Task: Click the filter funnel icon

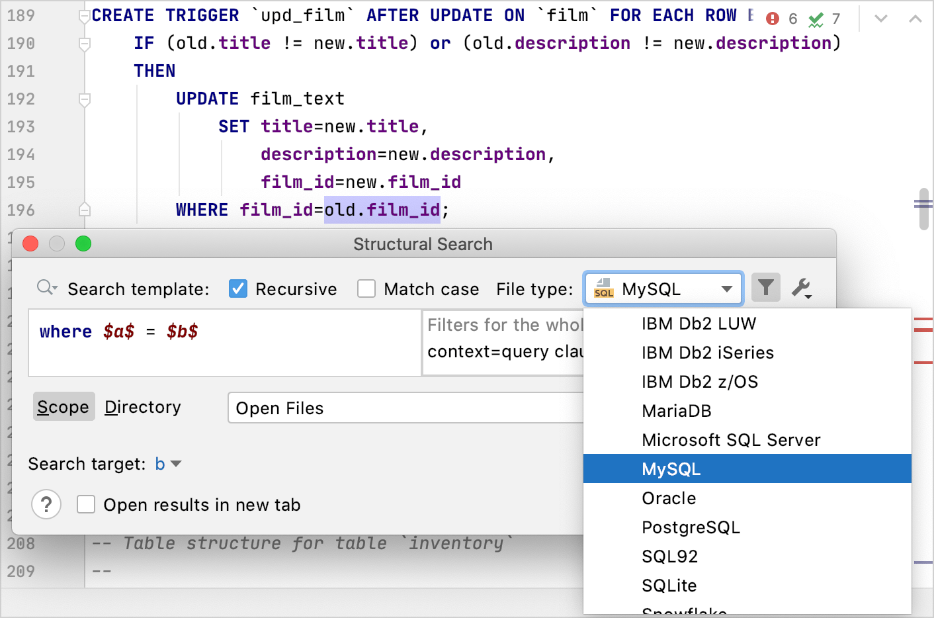Action: point(766,288)
